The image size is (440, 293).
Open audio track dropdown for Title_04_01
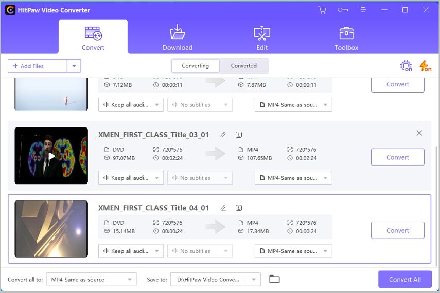click(131, 251)
